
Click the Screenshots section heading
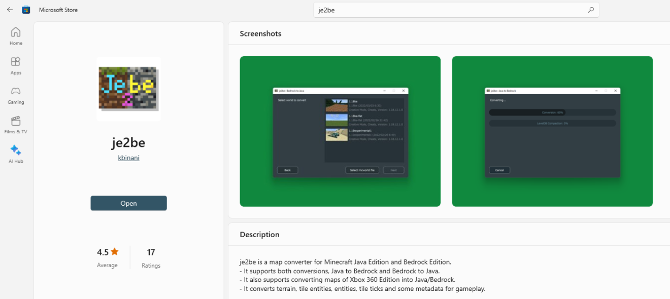pyautogui.click(x=260, y=33)
